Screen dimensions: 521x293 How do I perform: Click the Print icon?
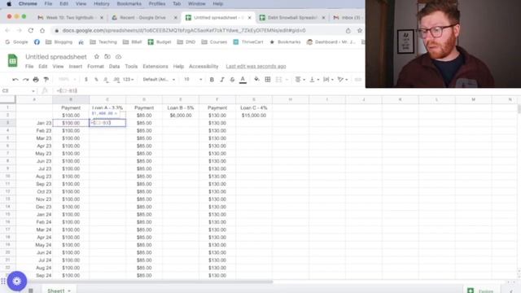(36, 80)
